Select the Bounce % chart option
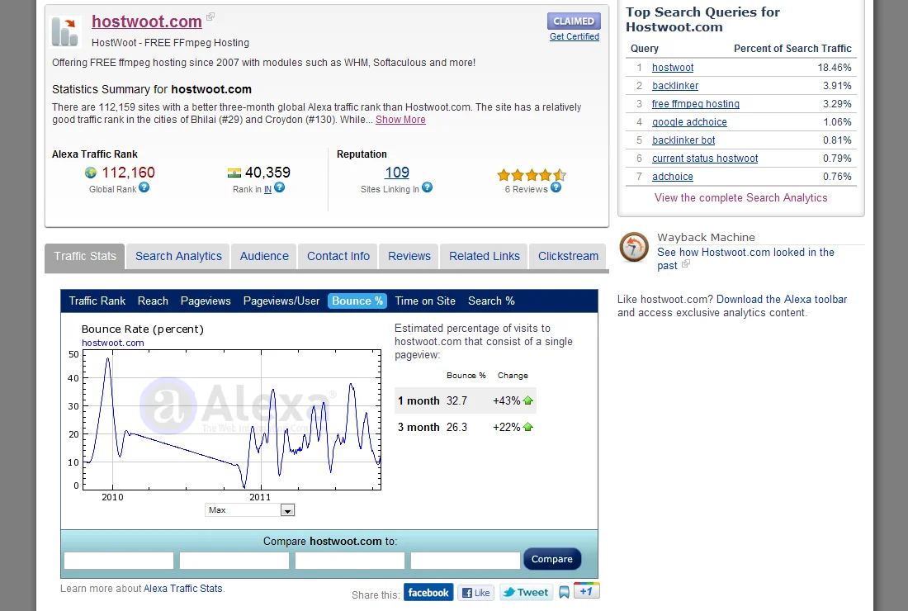 (357, 301)
